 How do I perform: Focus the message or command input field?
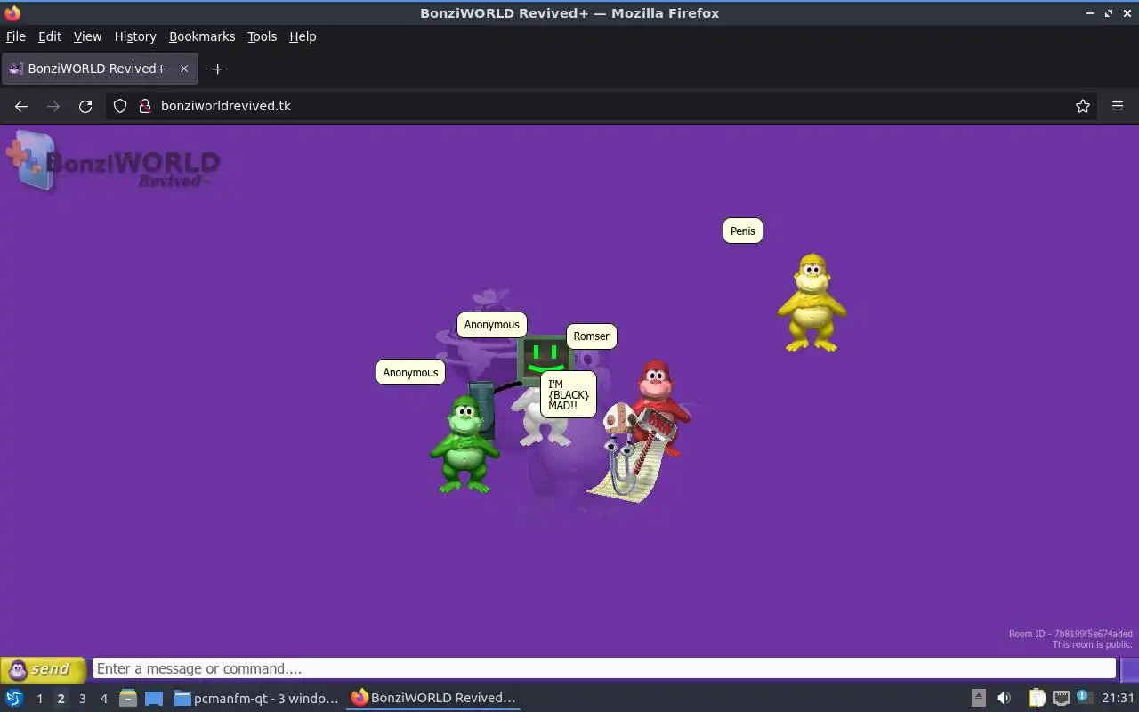604,669
